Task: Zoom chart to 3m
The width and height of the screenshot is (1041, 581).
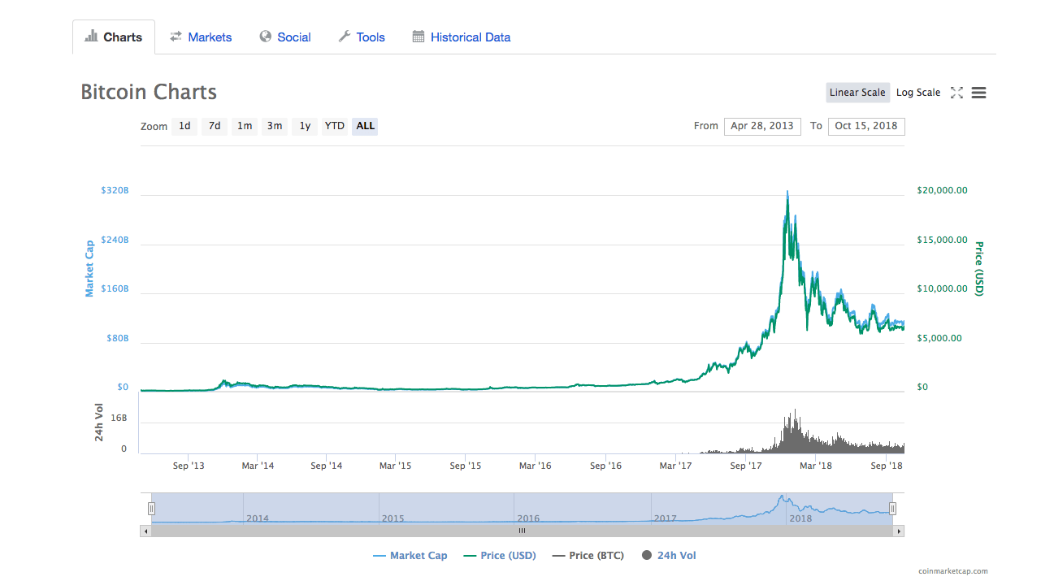Action: (275, 126)
